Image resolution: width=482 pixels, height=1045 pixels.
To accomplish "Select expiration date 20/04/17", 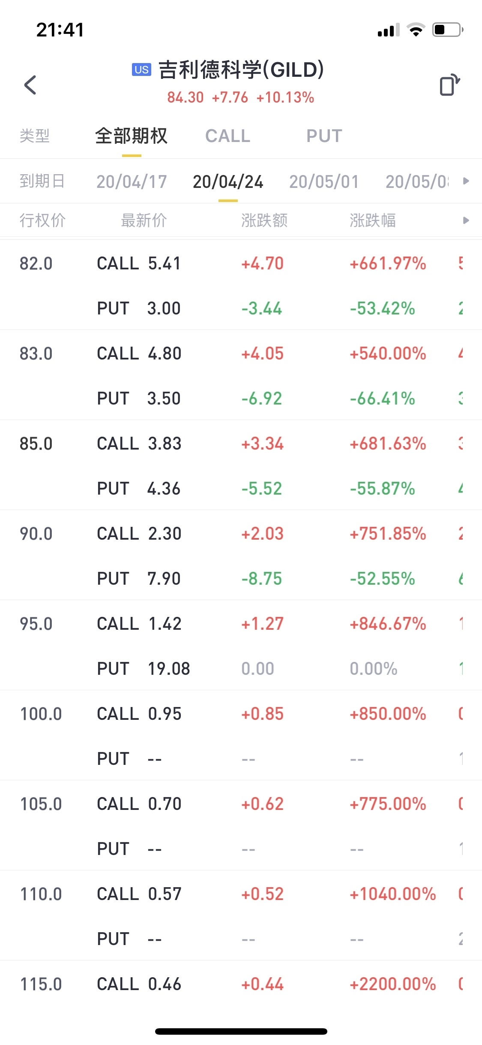I will coord(132,181).
